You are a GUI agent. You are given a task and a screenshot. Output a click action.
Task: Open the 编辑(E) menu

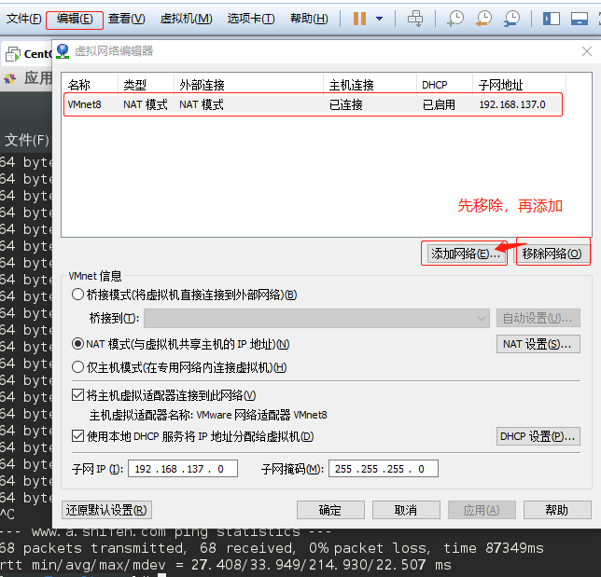[75, 19]
